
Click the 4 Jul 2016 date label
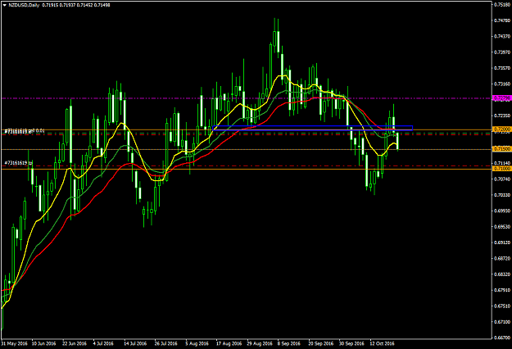[x=103, y=343]
